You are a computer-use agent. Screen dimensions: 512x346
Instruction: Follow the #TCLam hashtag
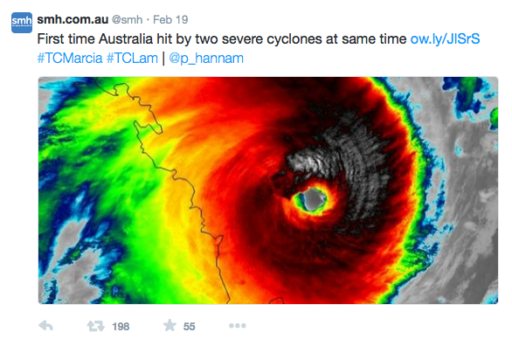point(132,59)
